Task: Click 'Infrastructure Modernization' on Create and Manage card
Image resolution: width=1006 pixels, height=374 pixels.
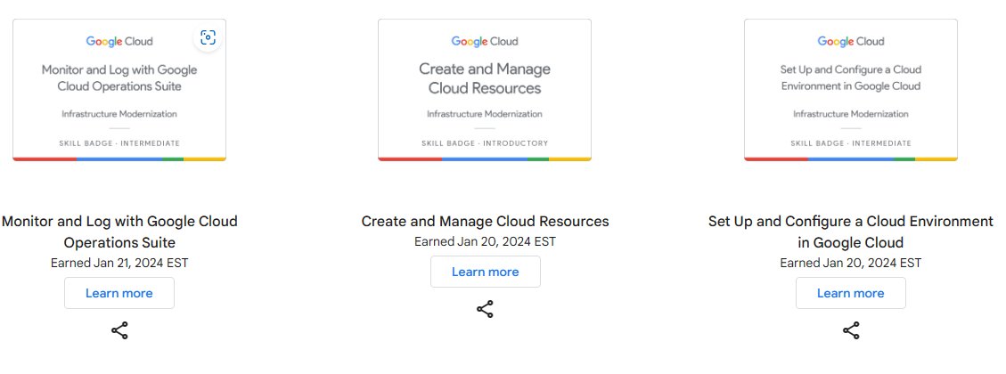Action: [x=485, y=114]
